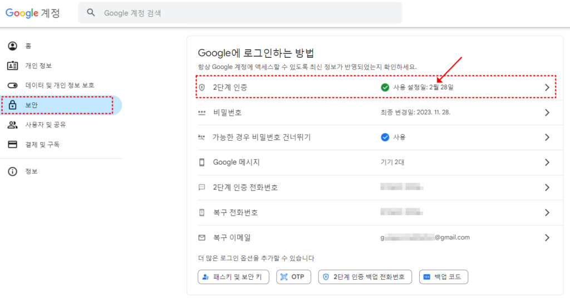Viewport: 570px width, 302px height.
Task: Expand the 복구 전화번호 row chevron
Action: tap(547, 212)
